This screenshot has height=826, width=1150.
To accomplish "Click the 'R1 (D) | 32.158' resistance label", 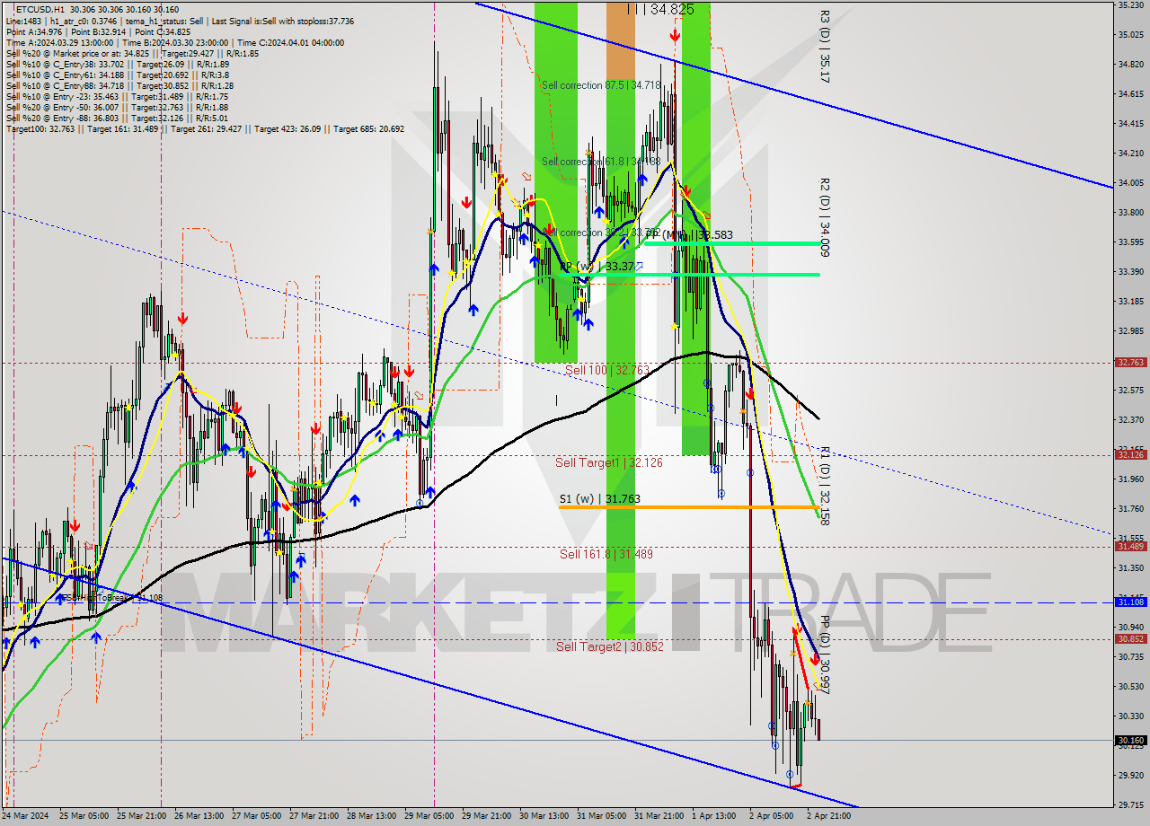I will point(824,486).
